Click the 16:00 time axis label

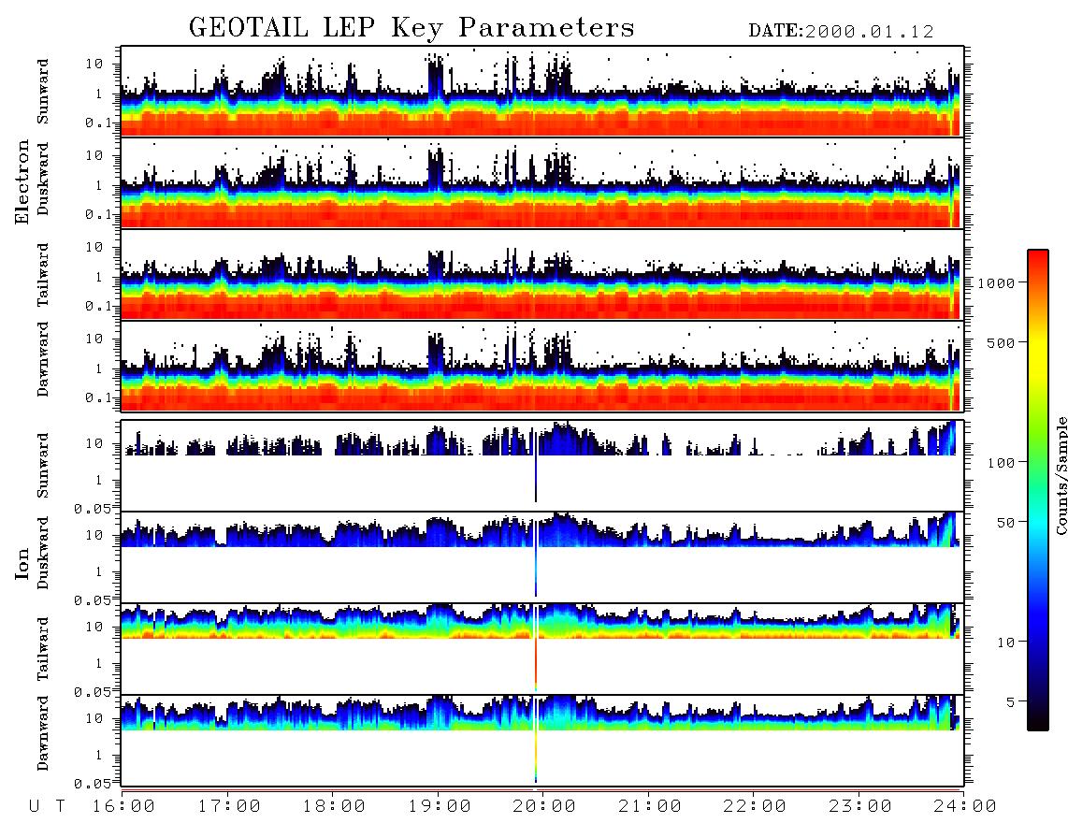[124, 807]
